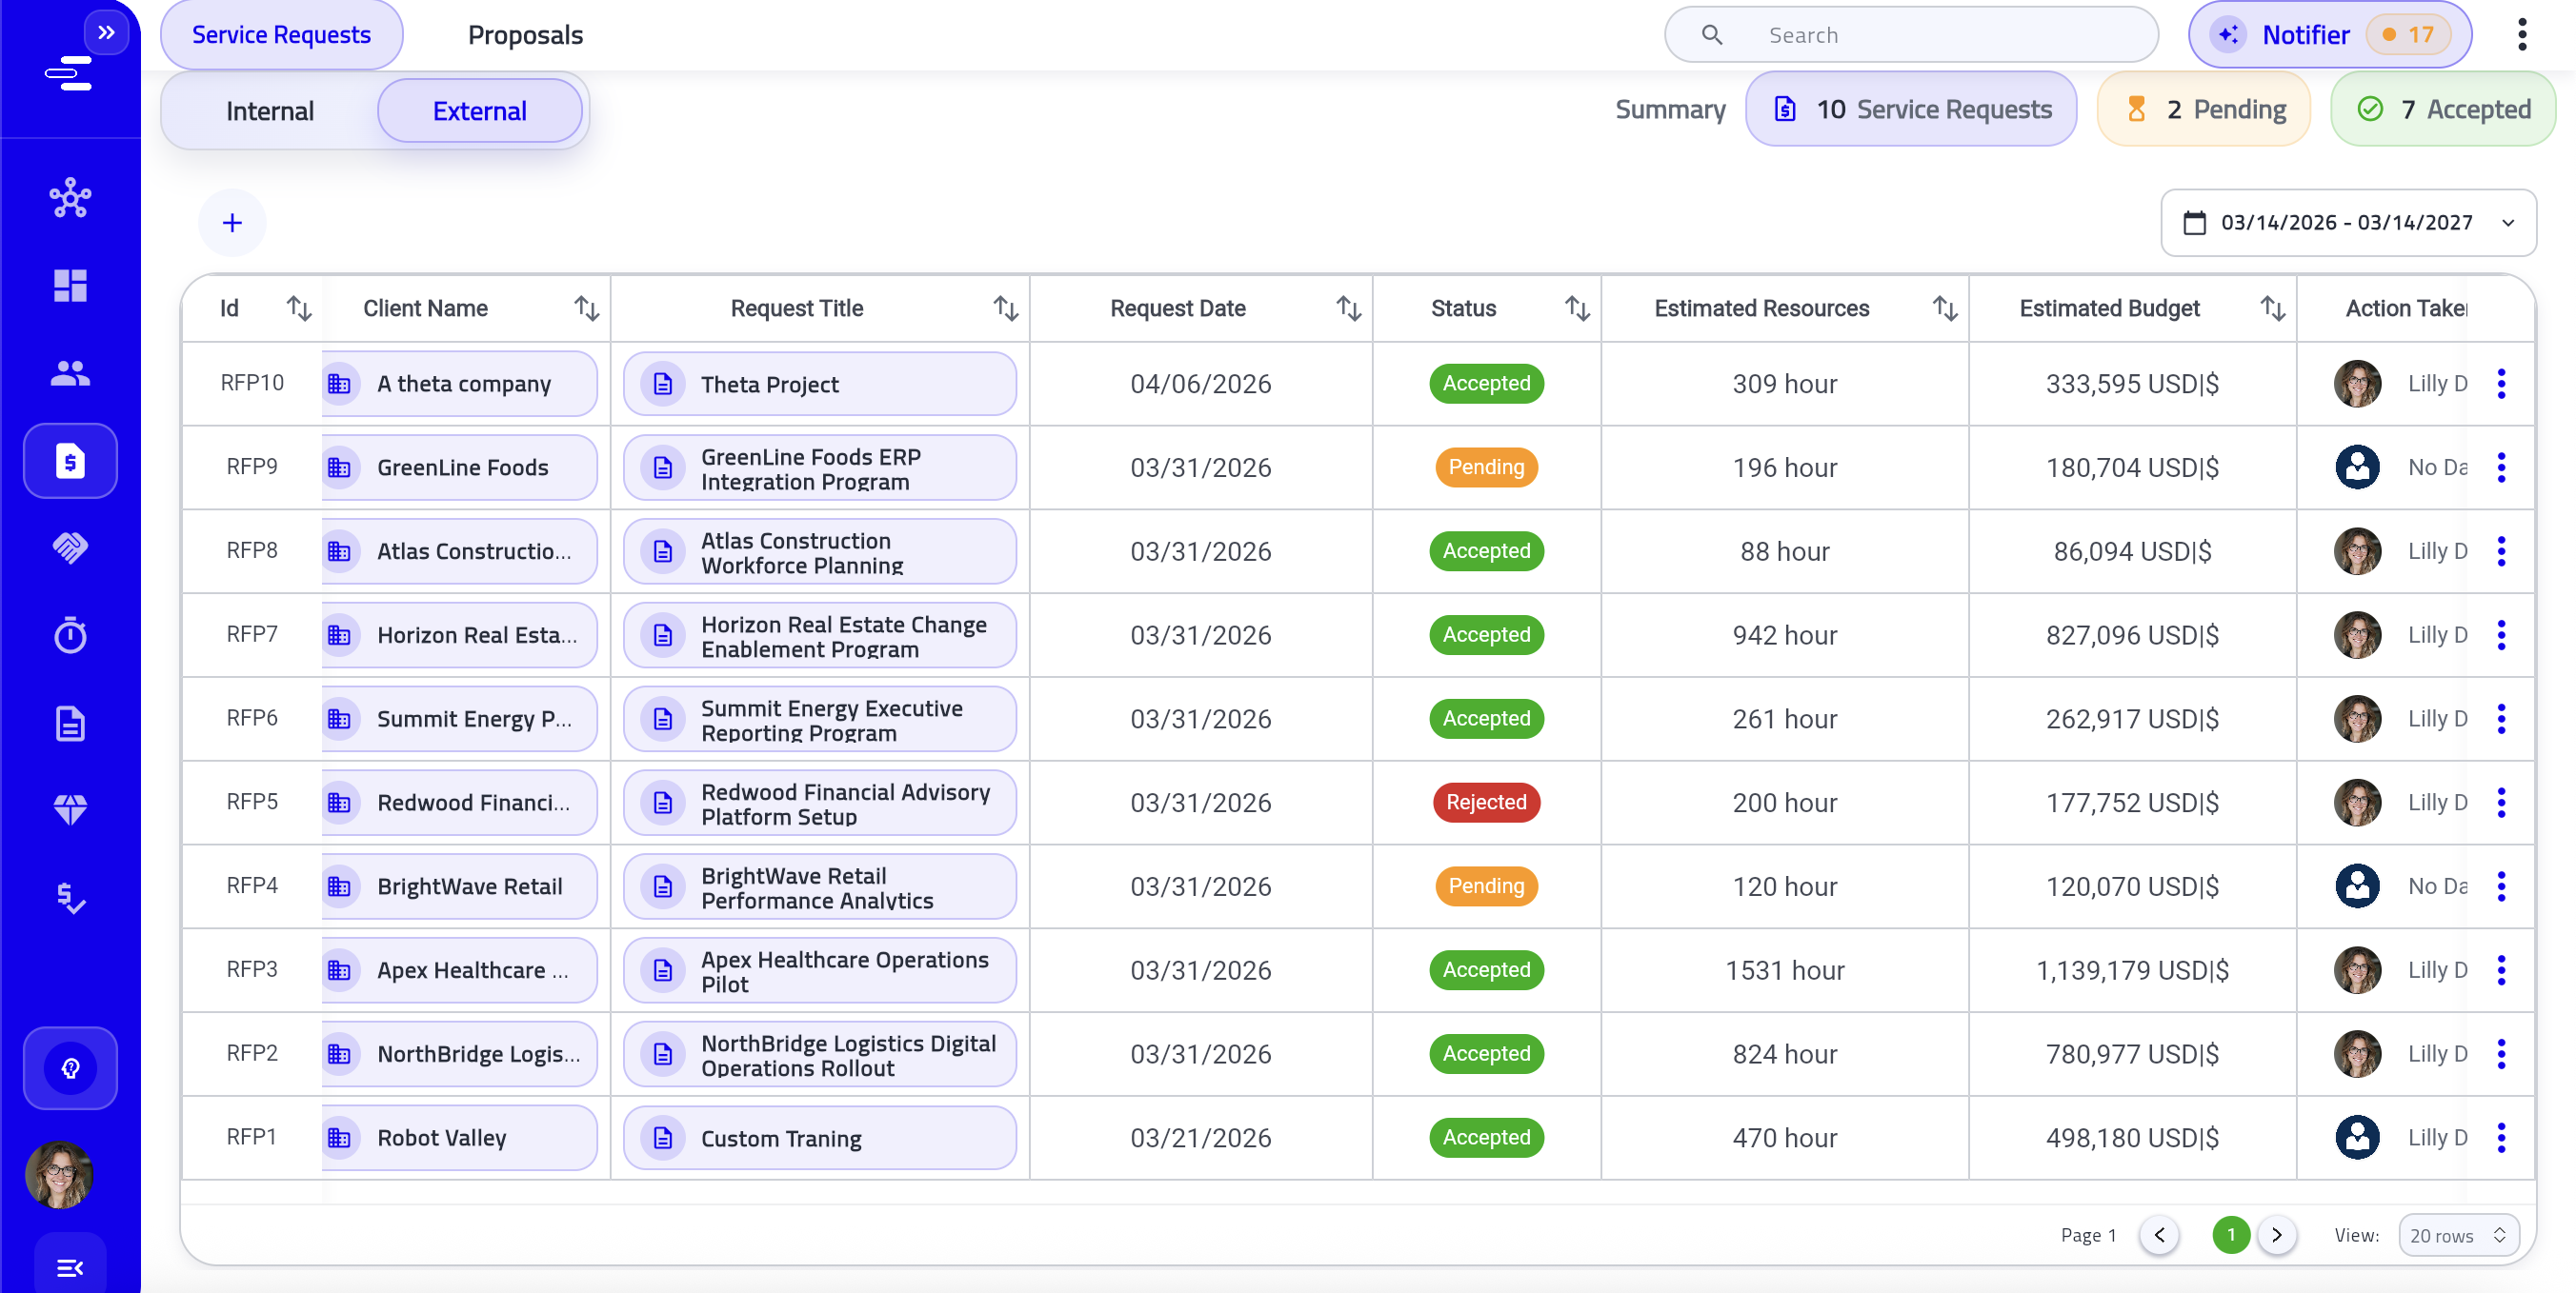Image resolution: width=2576 pixels, height=1293 pixels.
Task: Toggle sort on the Estimated Budget column
Action: point(2271,308)
